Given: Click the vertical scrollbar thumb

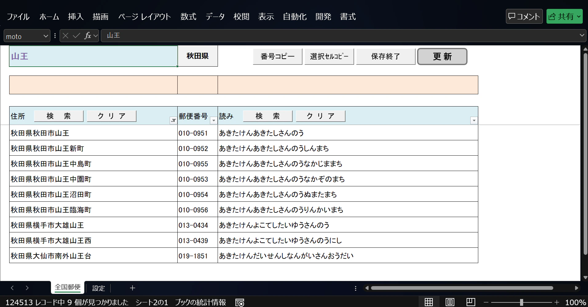Looking at the screenshot, I should [585, 153].
